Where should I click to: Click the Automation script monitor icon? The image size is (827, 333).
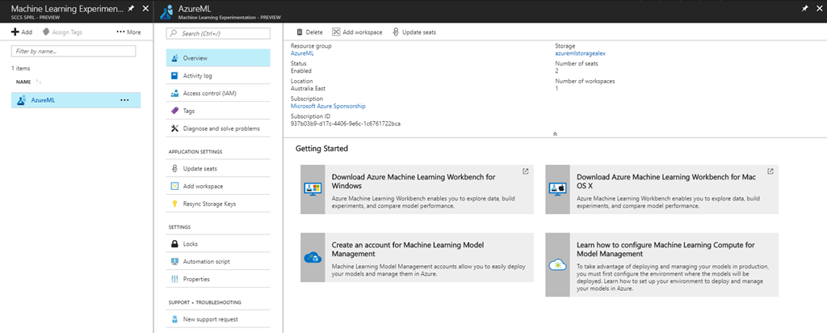(x=174, y=261)
